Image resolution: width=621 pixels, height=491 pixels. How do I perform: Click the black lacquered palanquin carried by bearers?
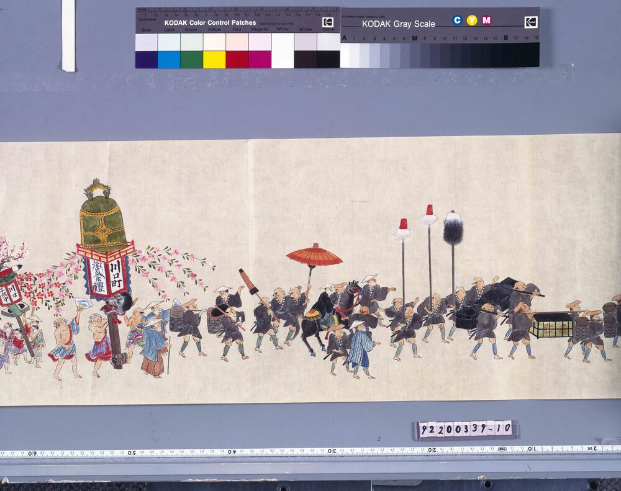pyautogui.click(x=500, y=295)
